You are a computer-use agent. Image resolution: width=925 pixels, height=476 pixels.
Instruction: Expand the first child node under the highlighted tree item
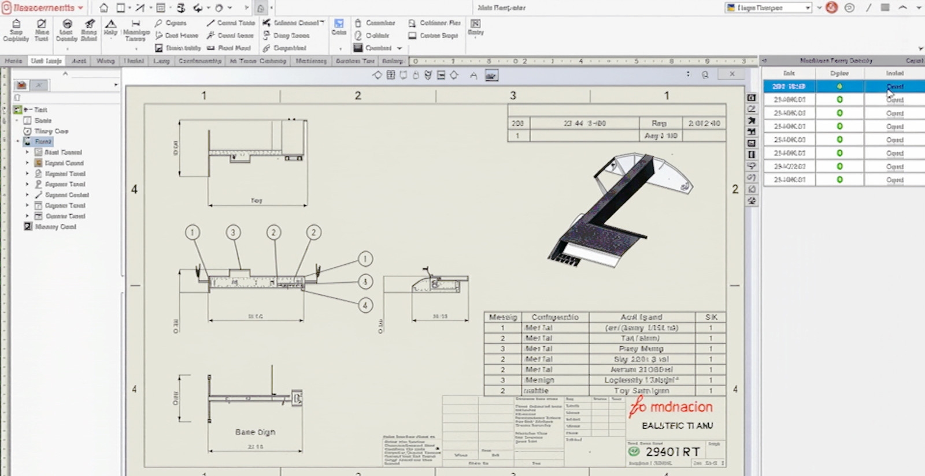pyautogui.click(x=27, y=152)
